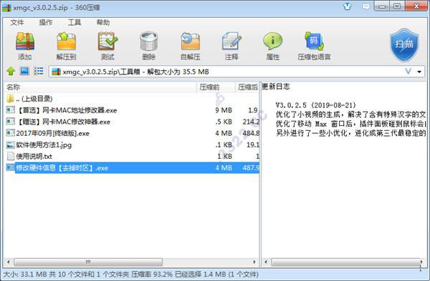Switch to details list view icon
Viewport: 430px width, 281px height.
[x=39, y=72]
